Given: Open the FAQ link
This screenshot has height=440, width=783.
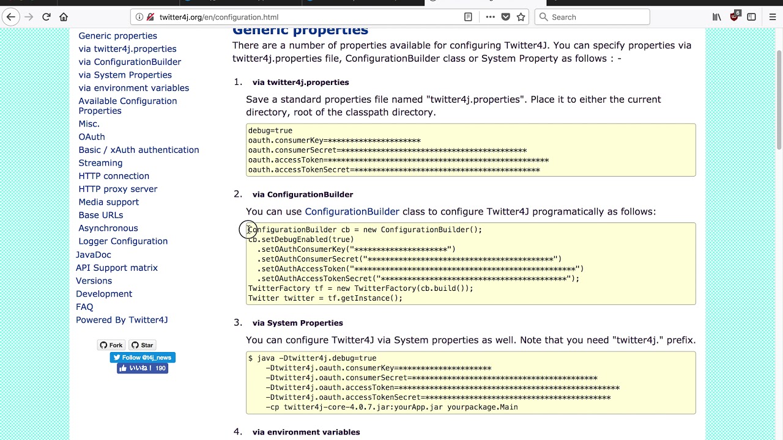Looking at the screenshot, I should pos(84,307).
